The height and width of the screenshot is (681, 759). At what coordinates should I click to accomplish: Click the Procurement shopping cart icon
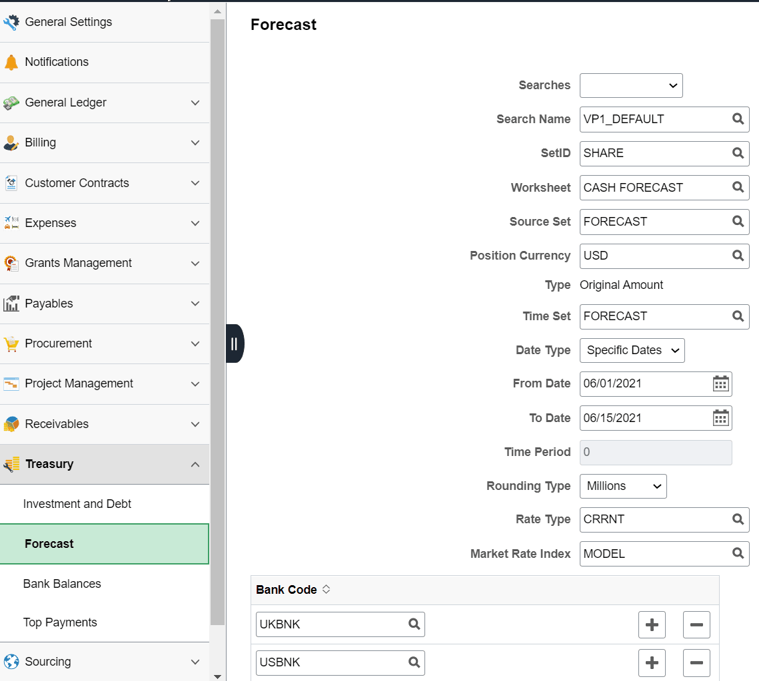(11, 343)
